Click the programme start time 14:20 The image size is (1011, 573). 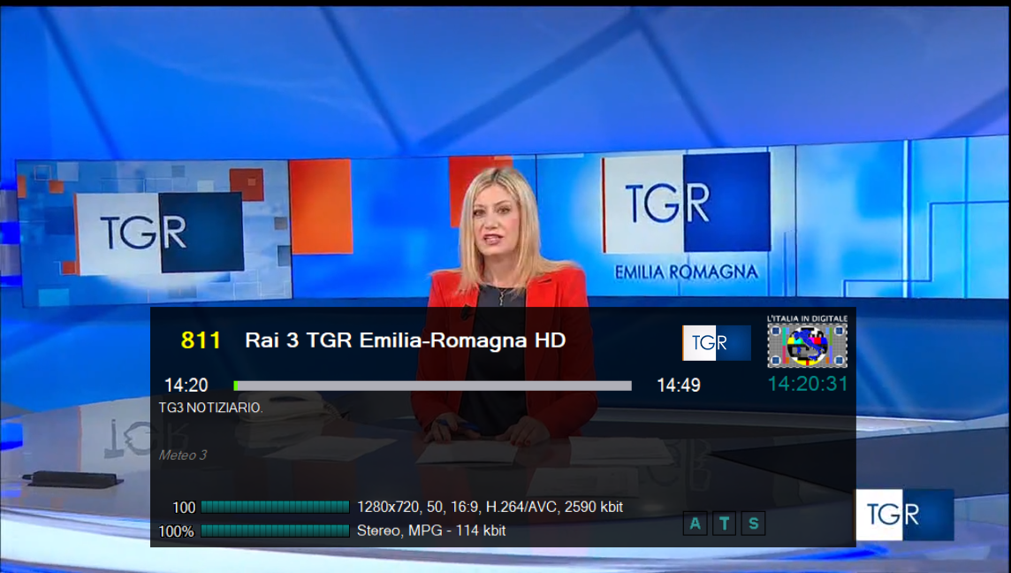point(186,386)
